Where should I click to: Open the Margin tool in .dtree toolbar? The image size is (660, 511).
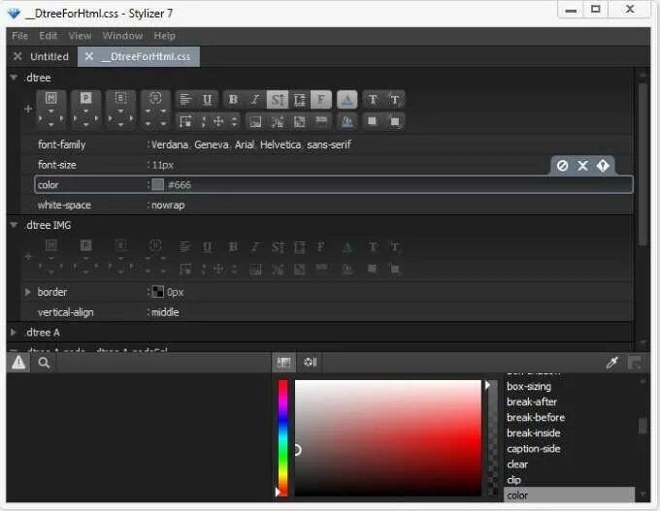(x=51, y=98)
